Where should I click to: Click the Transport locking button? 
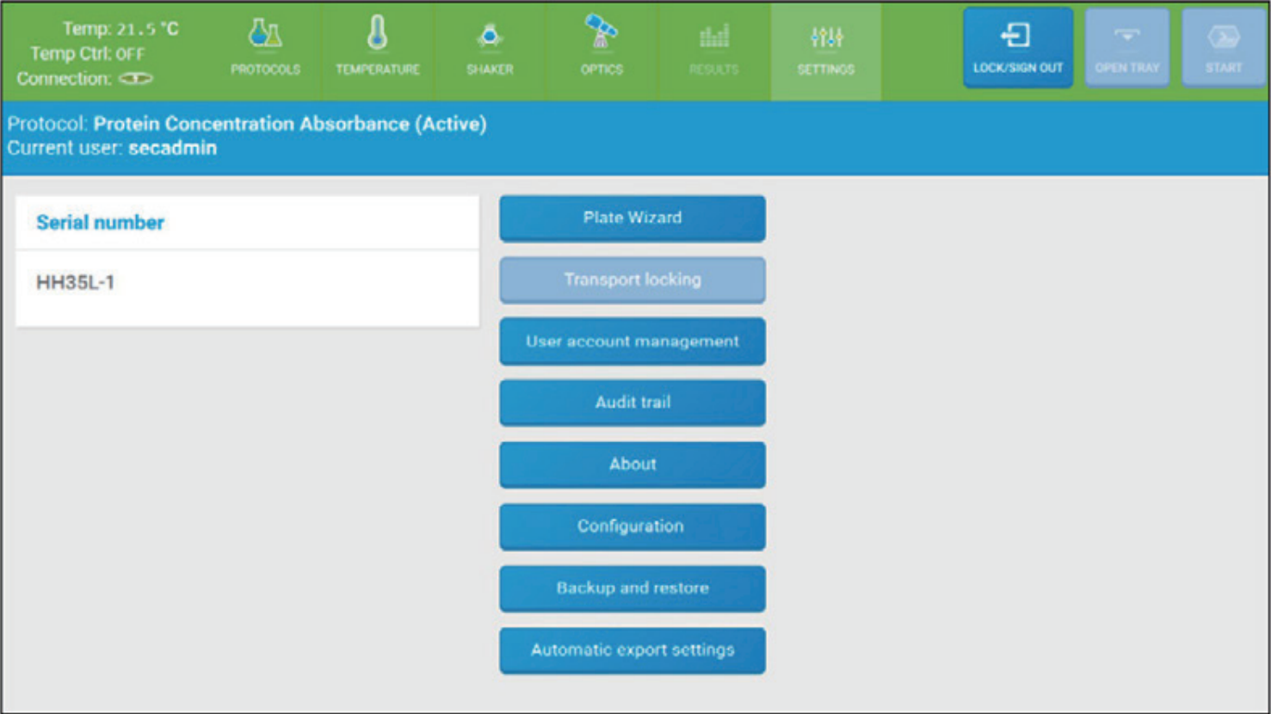point(632,280)
